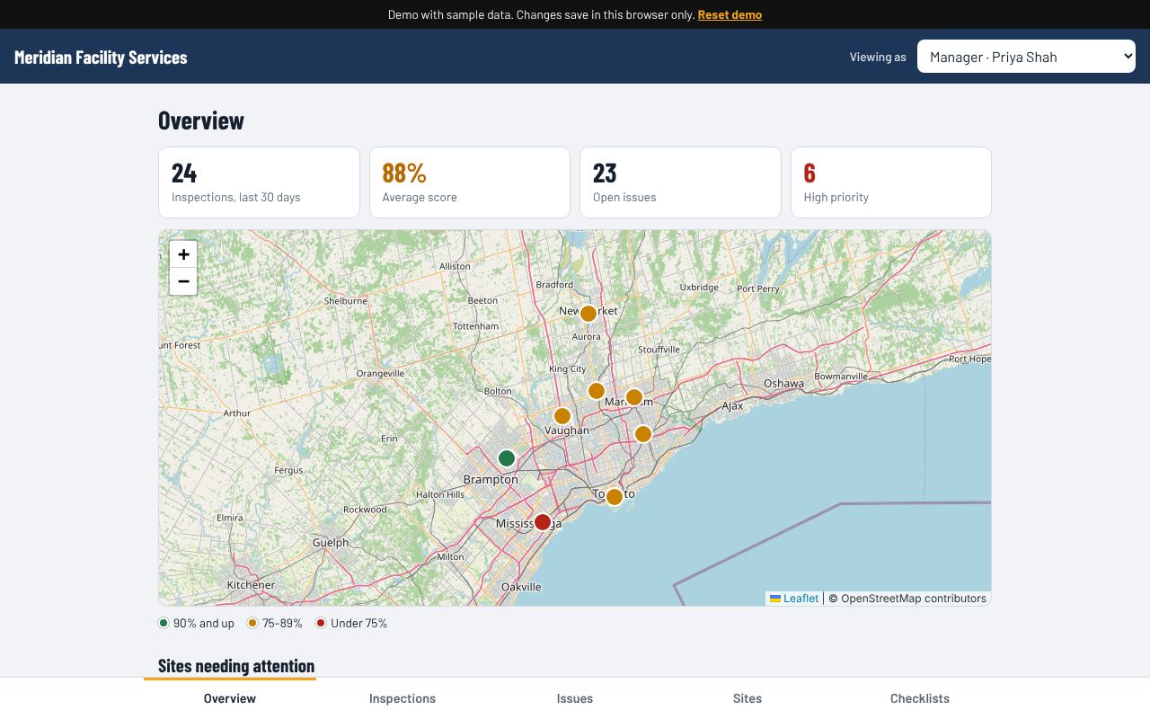1150x719 pixels.
Task: Zoom in on the map
Action: coord(183,254)
